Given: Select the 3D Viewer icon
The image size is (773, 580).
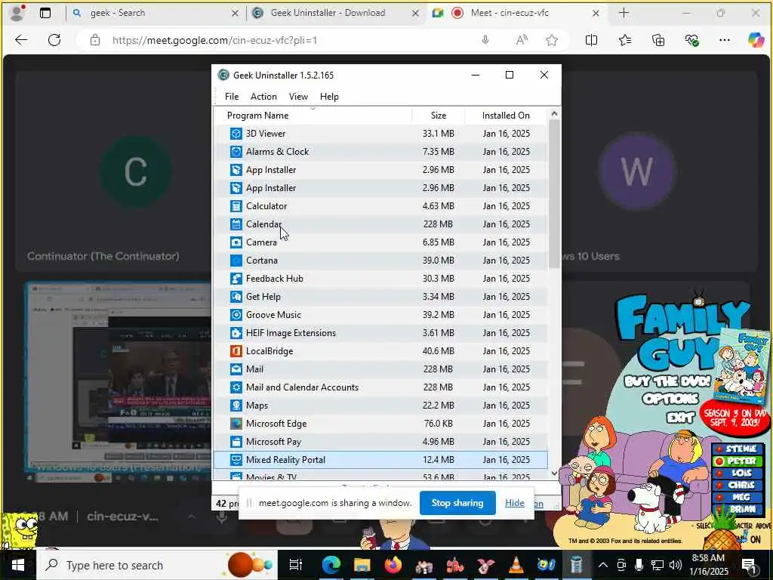Looking at the screenshot, I should [236, 134].
